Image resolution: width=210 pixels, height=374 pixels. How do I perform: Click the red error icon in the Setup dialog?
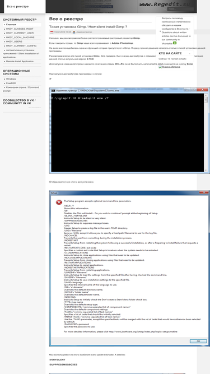coord(59,202)
